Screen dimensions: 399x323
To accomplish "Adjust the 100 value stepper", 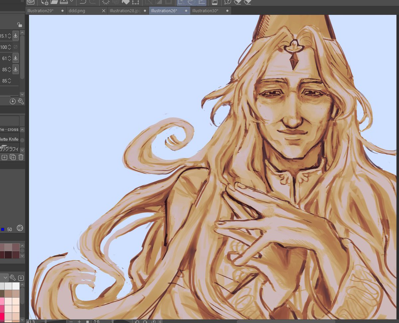I will (9, 47).
